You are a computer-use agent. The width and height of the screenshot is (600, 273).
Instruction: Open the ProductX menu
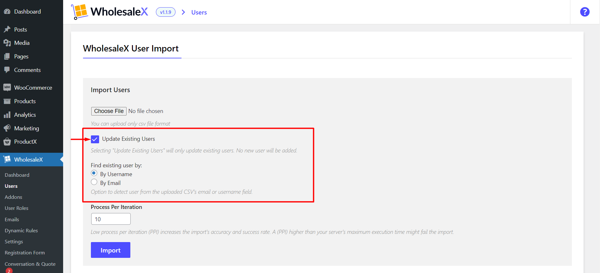pos(32,142)
